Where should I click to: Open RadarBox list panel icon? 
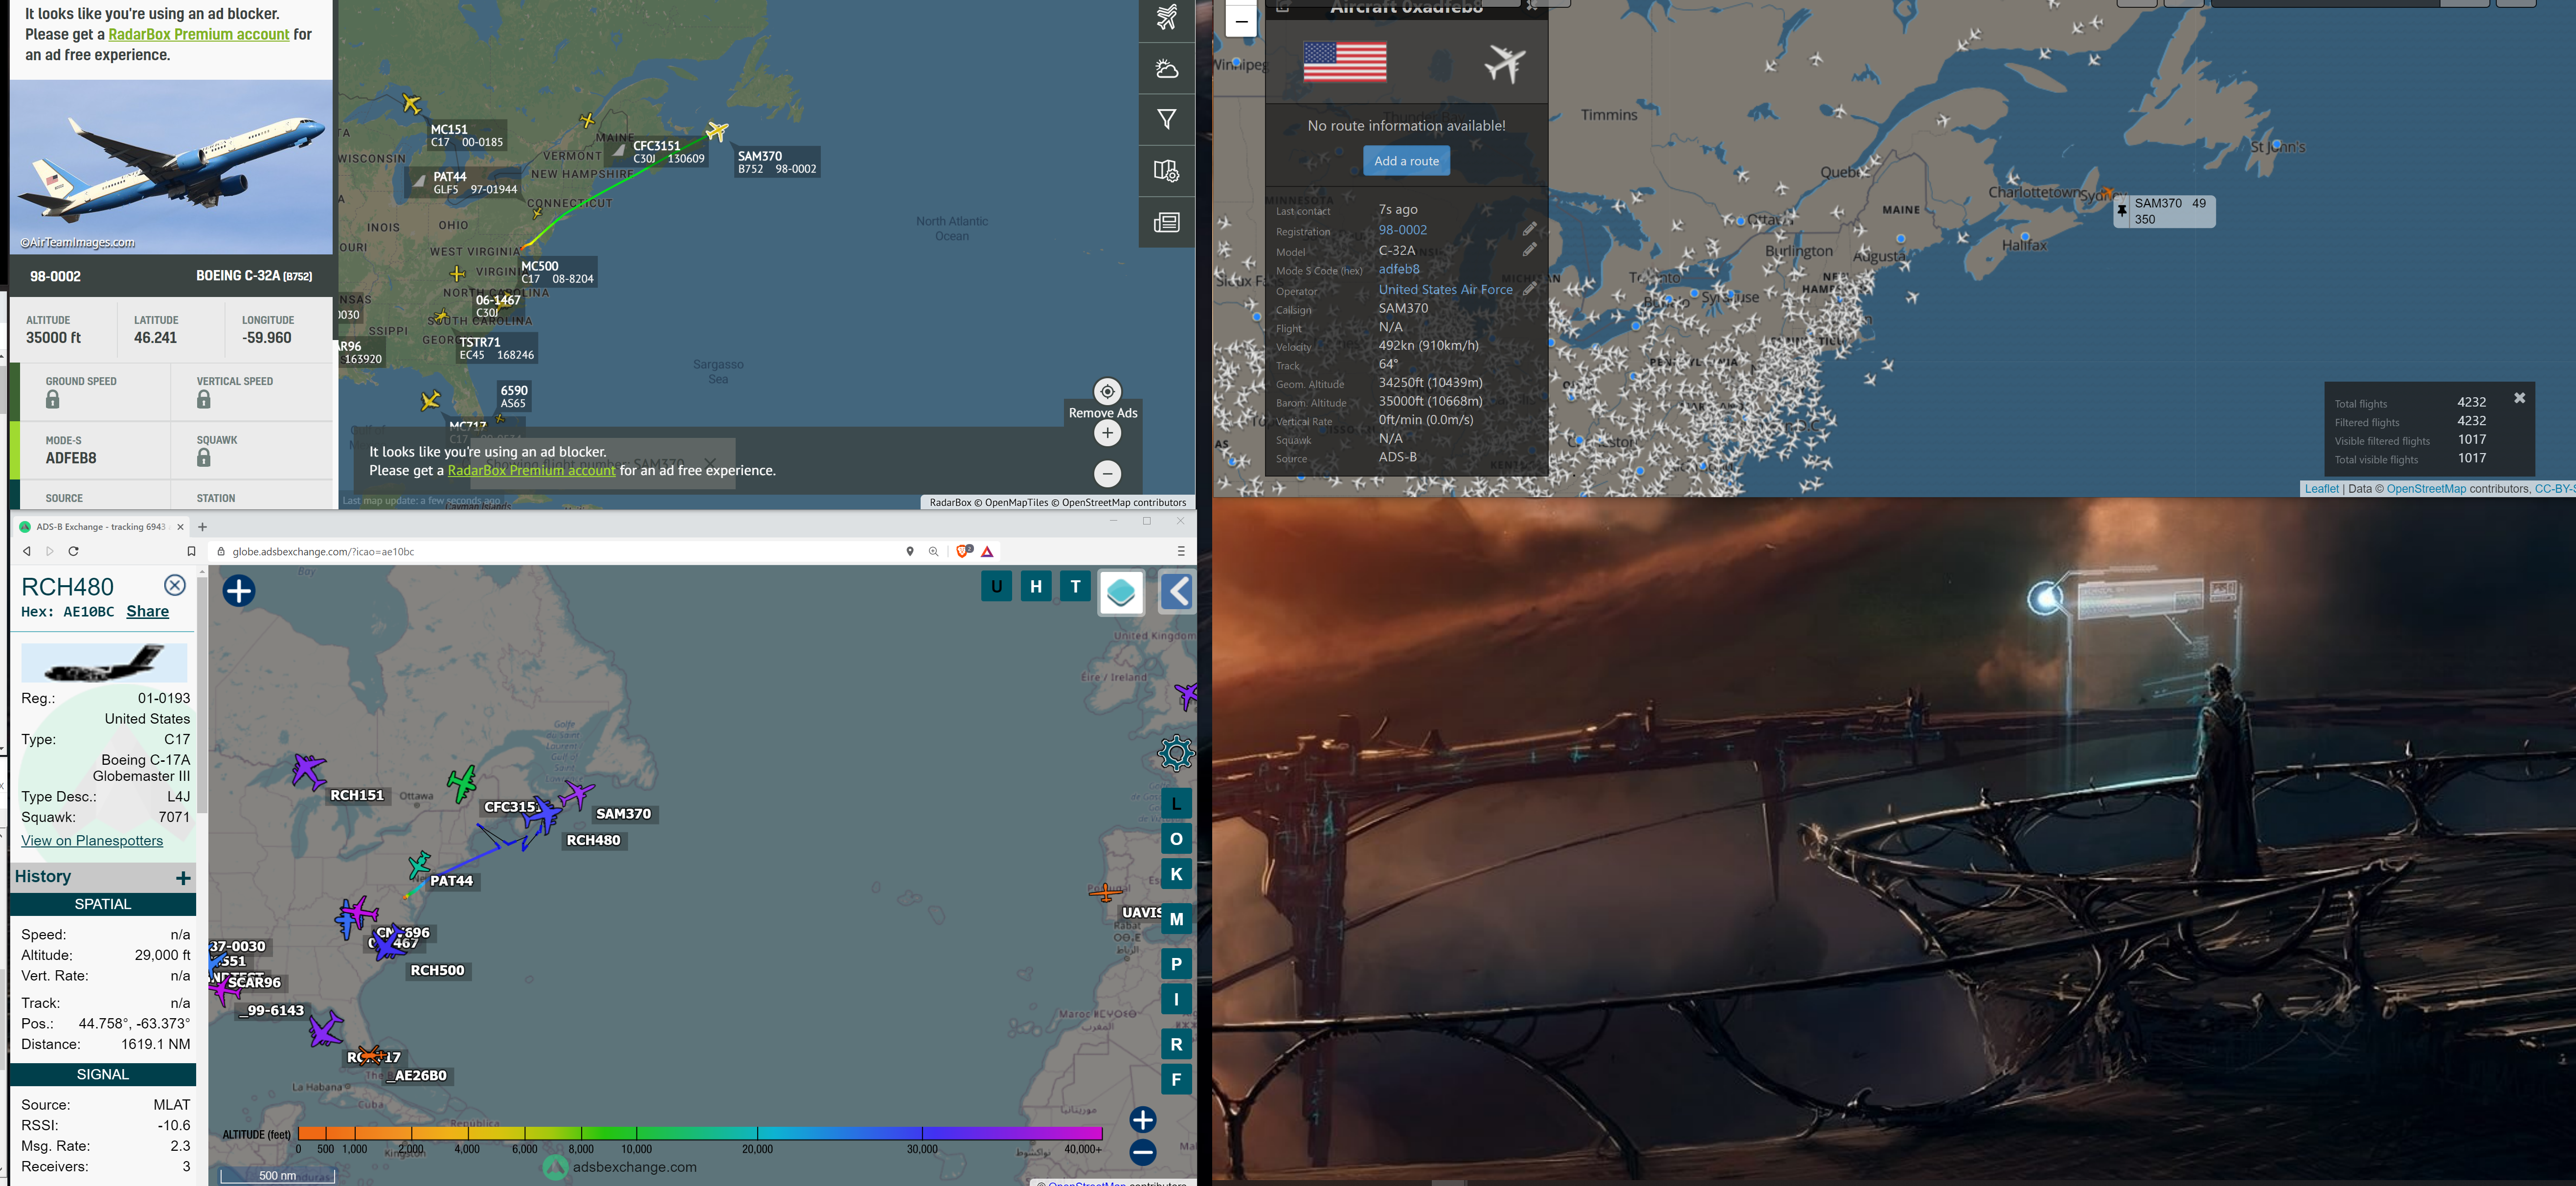[x=1166, y=222]
